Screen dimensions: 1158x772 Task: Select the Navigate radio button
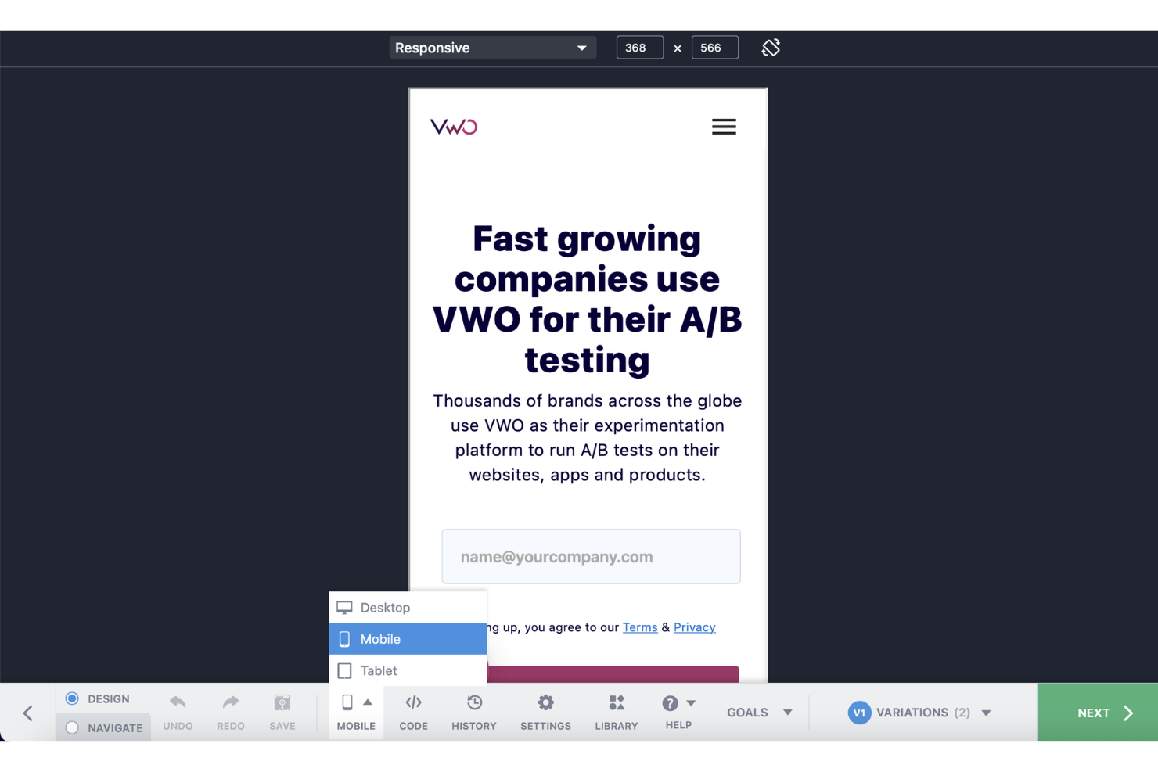(x=72, y=727)
